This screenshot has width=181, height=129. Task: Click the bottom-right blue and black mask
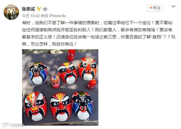(82, 105)
